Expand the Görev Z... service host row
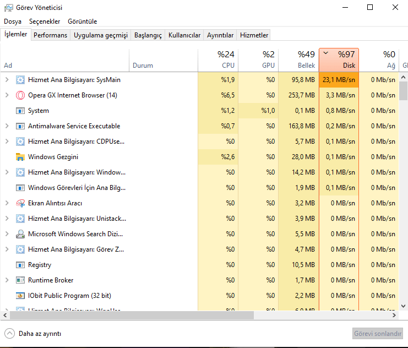 point(7,249)
